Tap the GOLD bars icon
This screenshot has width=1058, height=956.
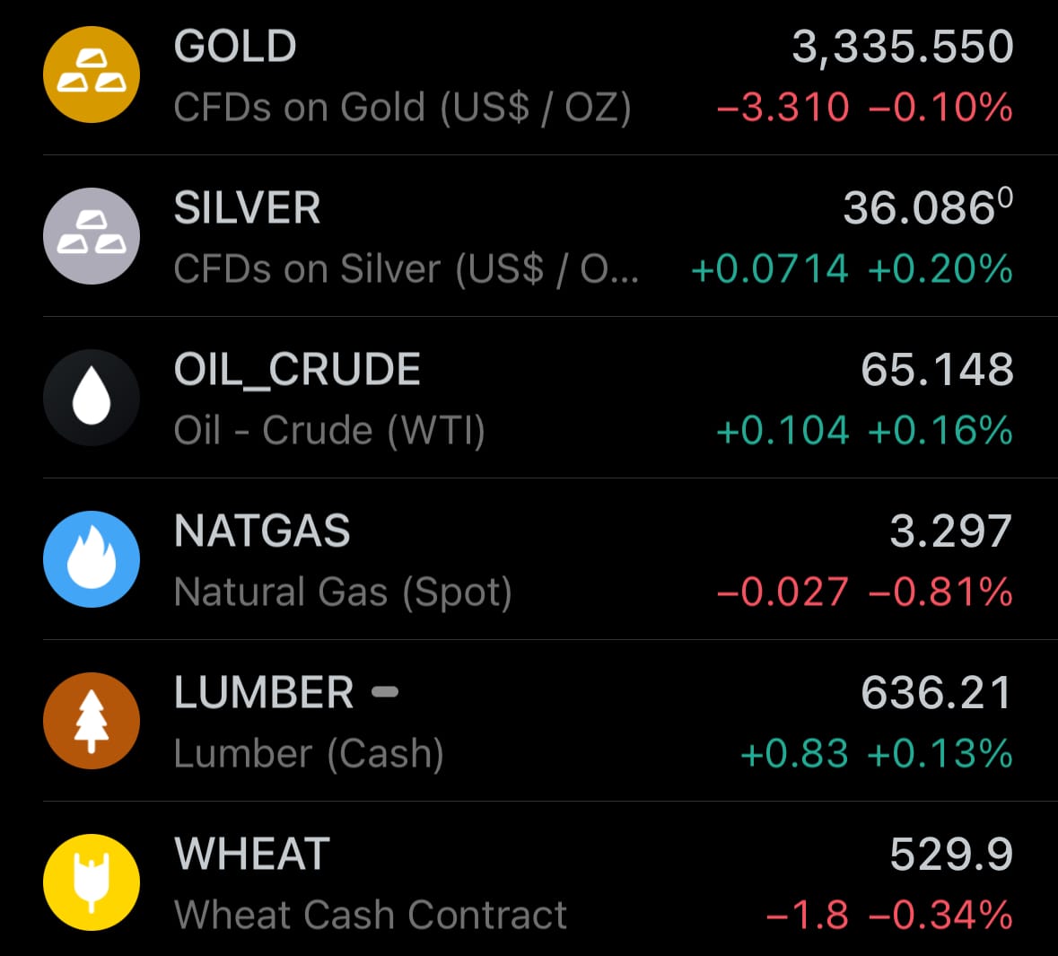[92, 75]
